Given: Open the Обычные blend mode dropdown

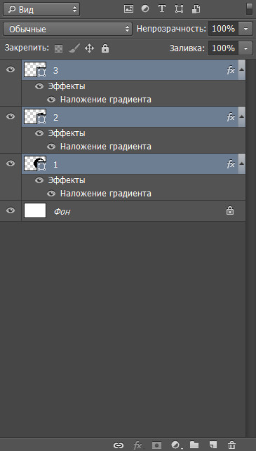Looking at the screenshot, I should click(68, 29).
